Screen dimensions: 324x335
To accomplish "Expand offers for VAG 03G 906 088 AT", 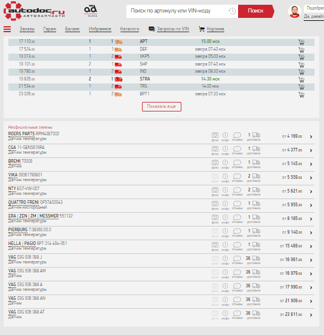I will coord(311,315).
